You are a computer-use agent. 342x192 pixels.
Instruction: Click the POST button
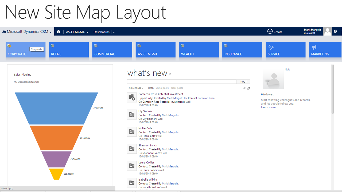[243, 82]
